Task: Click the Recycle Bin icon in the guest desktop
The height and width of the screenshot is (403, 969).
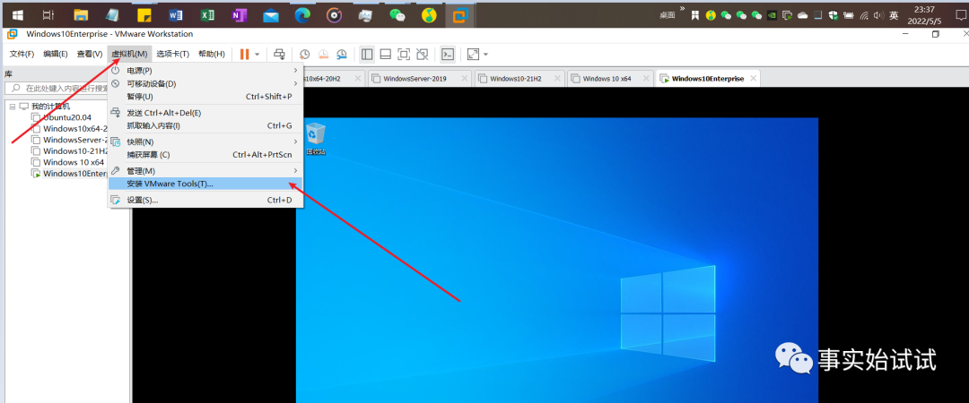Action: tap(317, 139)
